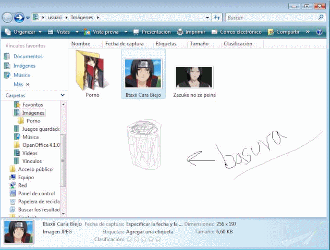Click the Etiquetas column header

pyautogui.click(x=170, y=44)
